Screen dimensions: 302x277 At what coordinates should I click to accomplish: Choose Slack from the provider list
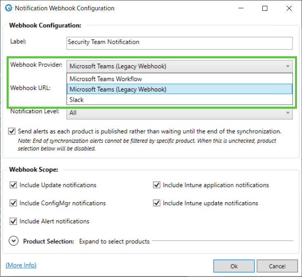pyautogui.click(x=179, y=100)
